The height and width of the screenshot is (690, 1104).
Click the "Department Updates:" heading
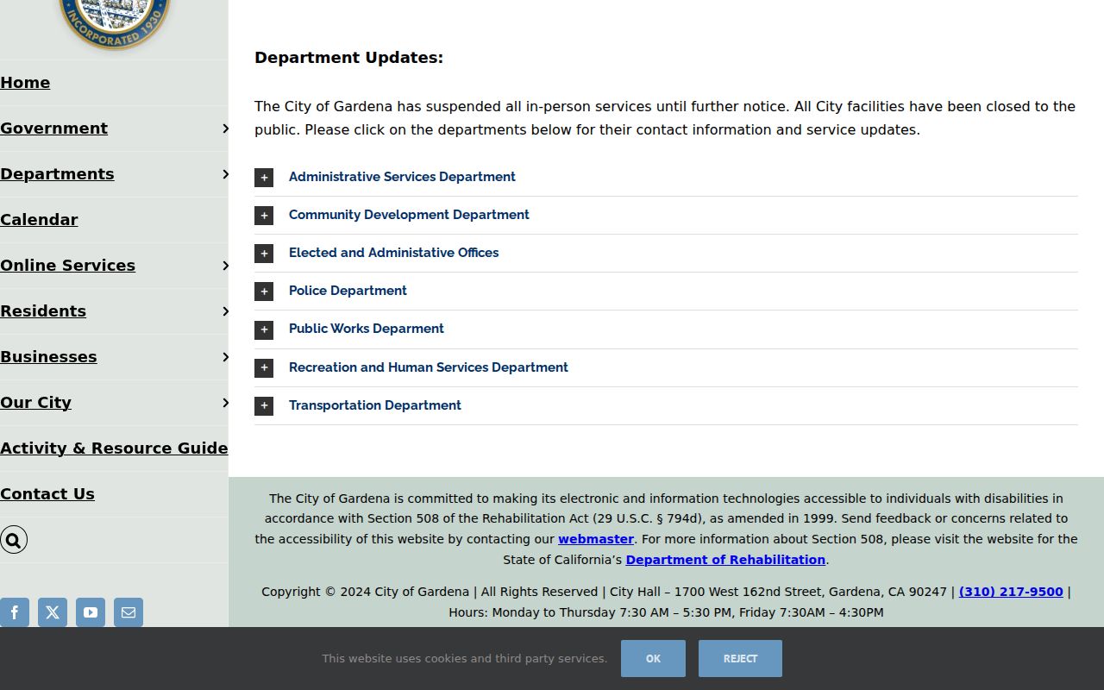pos(348,58)
